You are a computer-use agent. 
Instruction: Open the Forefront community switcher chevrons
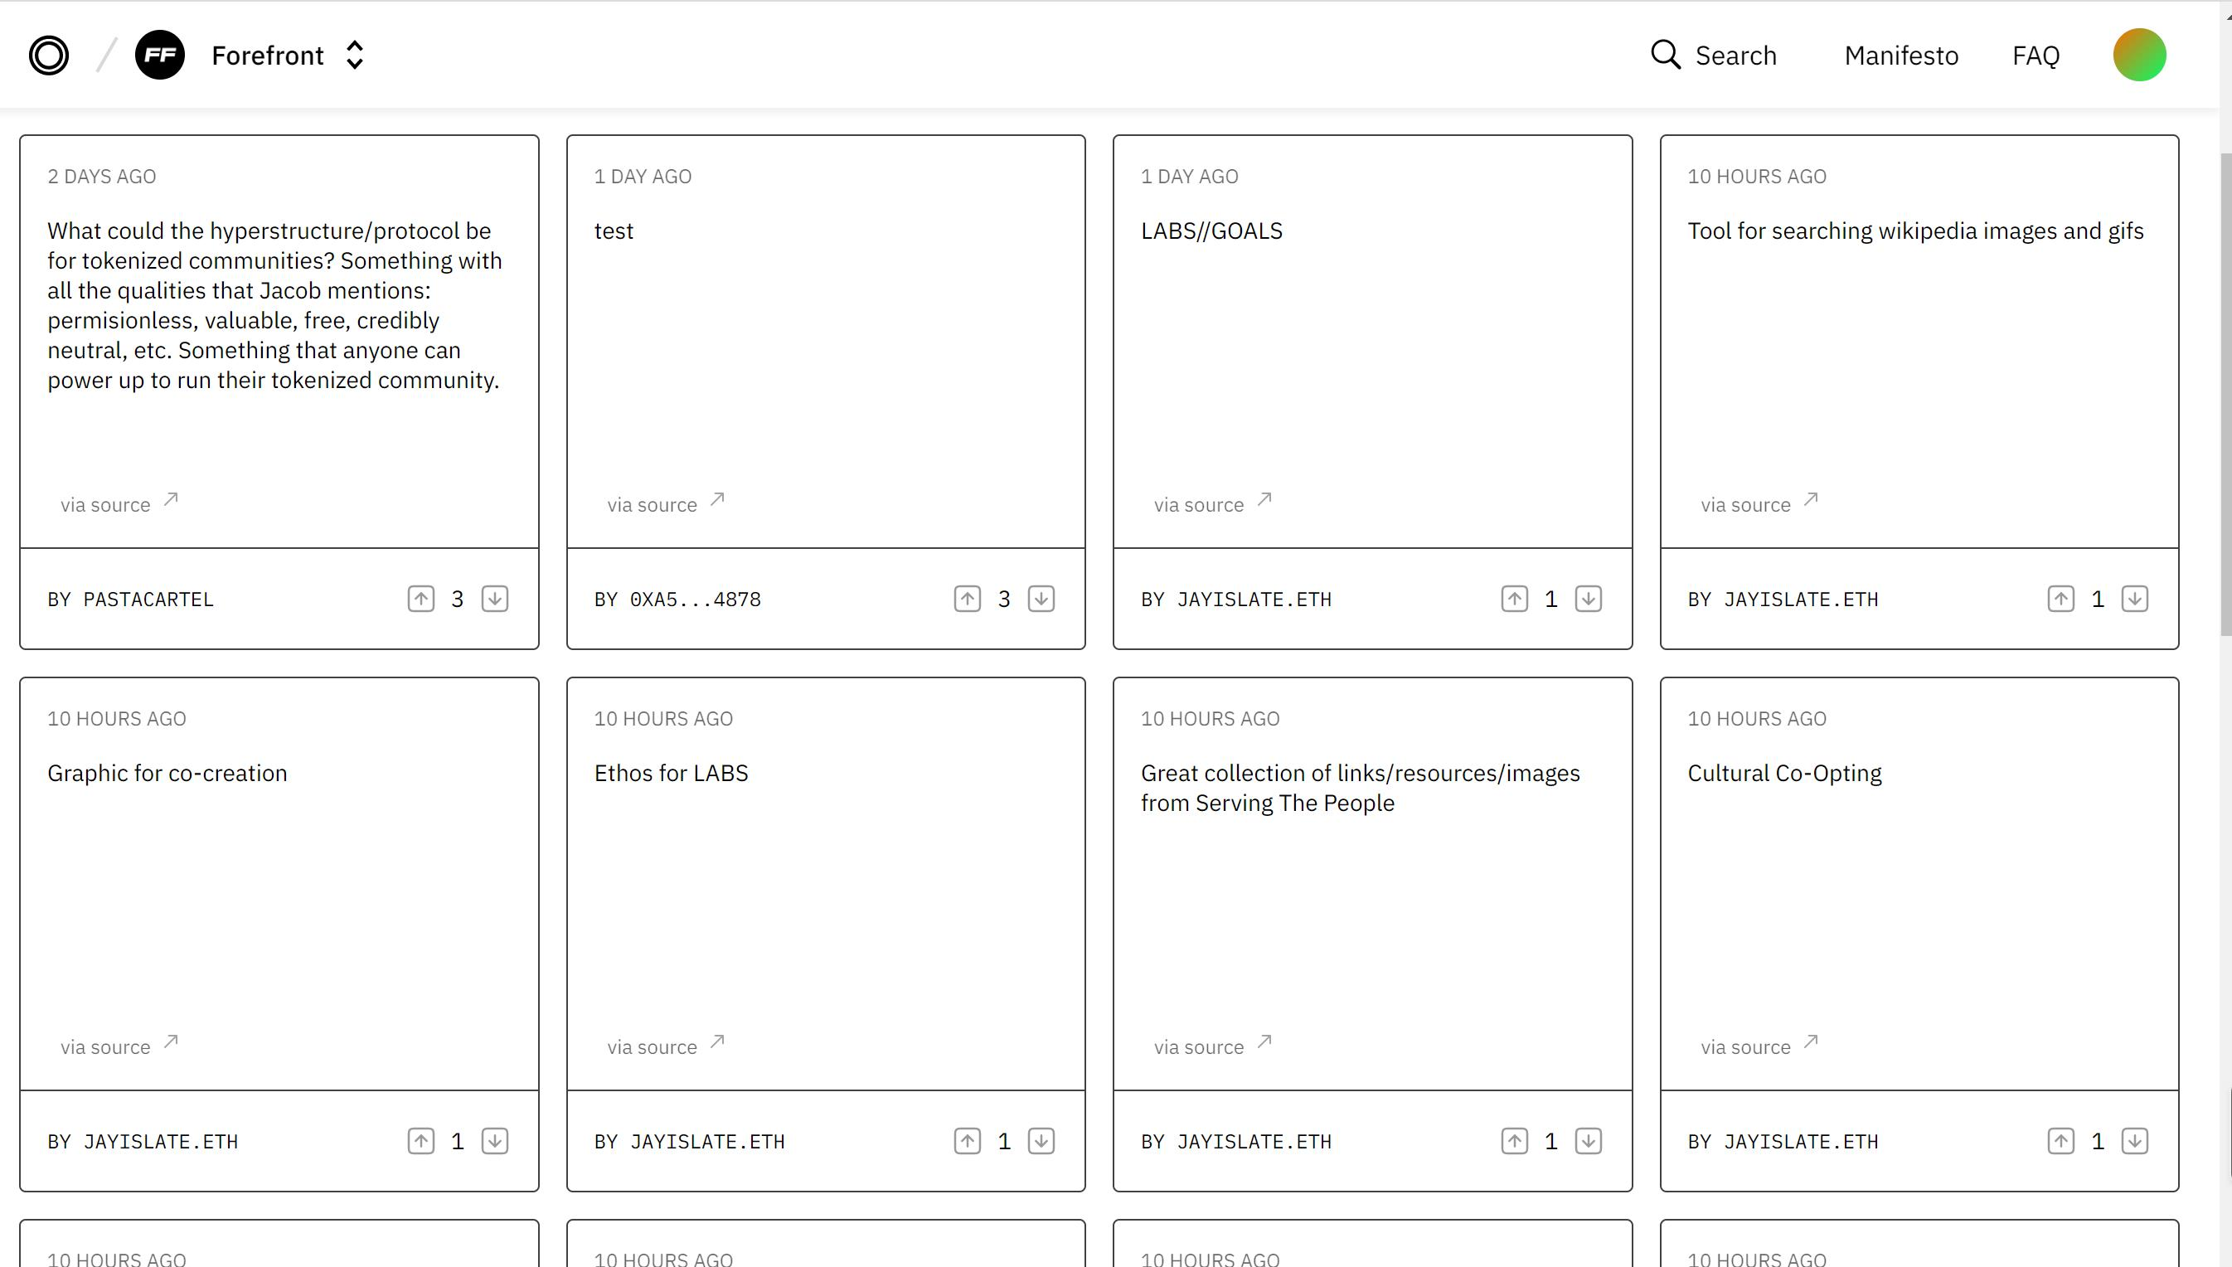click(354, 55)
